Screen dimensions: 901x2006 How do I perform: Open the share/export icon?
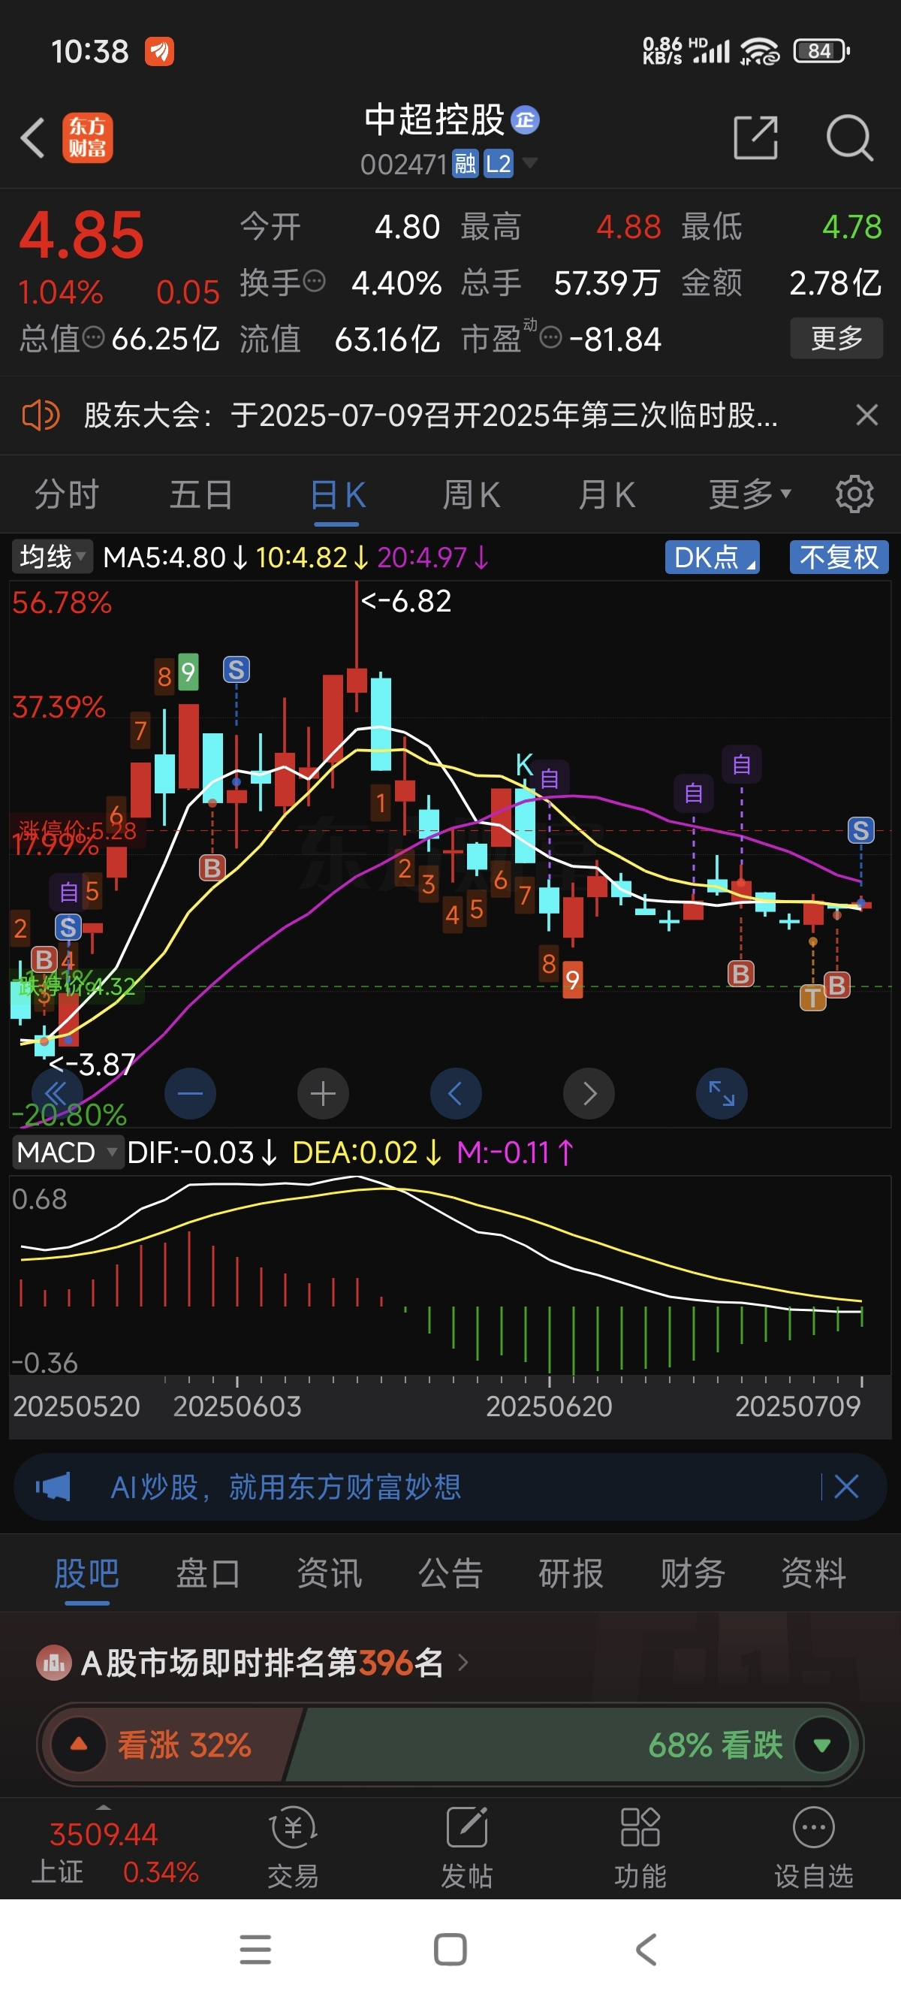(x=755, y=137)
